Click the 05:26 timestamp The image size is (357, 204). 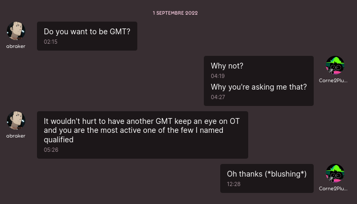[x=51, y=150]
